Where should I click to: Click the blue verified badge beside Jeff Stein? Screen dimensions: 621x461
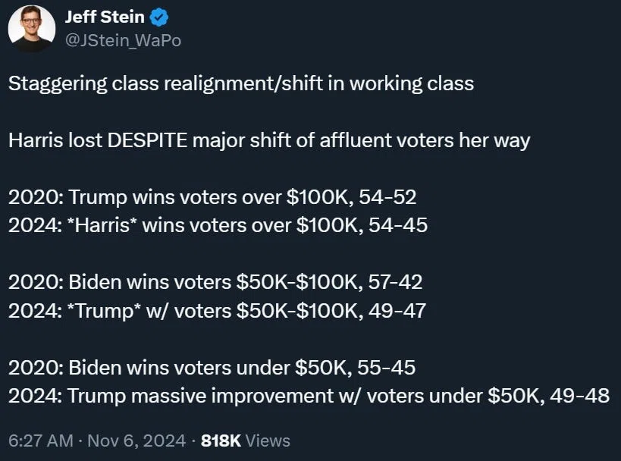click(x=159, y=17)
